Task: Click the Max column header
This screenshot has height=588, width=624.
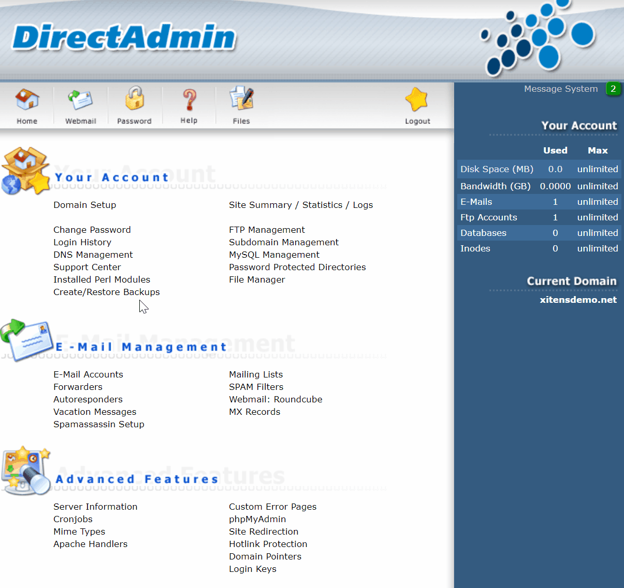Action: coord(598,150)
